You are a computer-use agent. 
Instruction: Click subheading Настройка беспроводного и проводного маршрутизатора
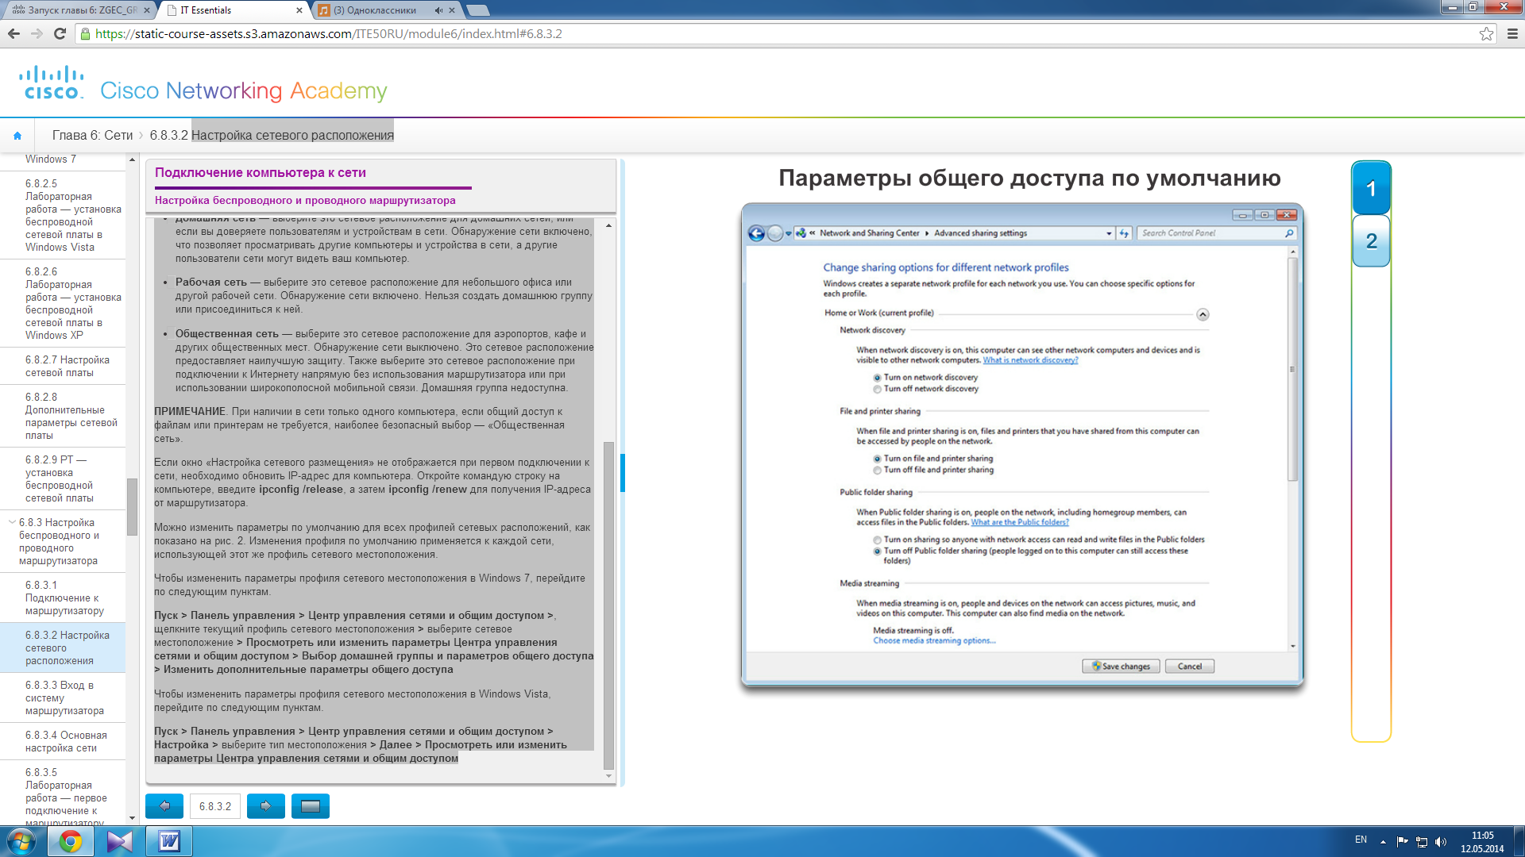[305, 200]
